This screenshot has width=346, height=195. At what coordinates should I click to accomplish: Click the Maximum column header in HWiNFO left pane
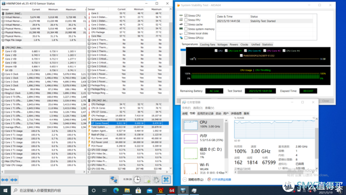point(71,10)
